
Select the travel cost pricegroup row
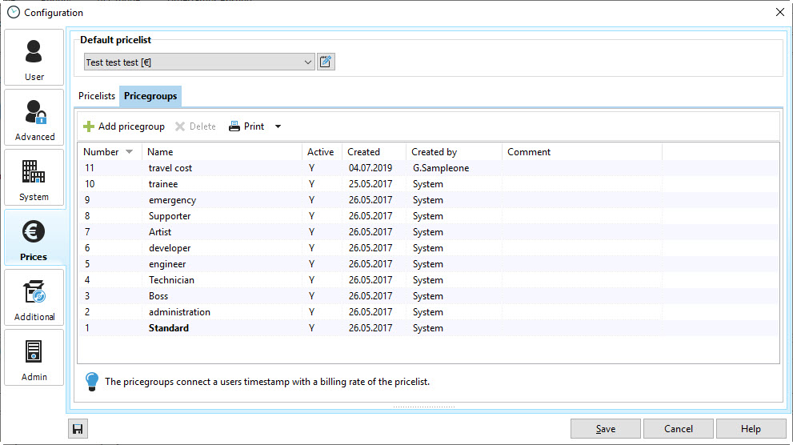click(170, 168)
